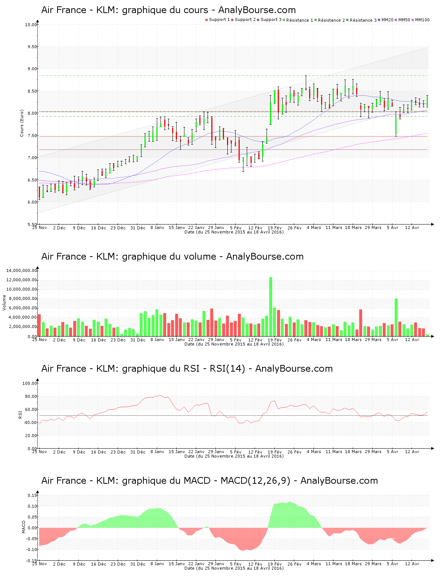Click '31 Déc' date under RSI chart
Viewport: 448px width, 579px height.
[138, 452]
